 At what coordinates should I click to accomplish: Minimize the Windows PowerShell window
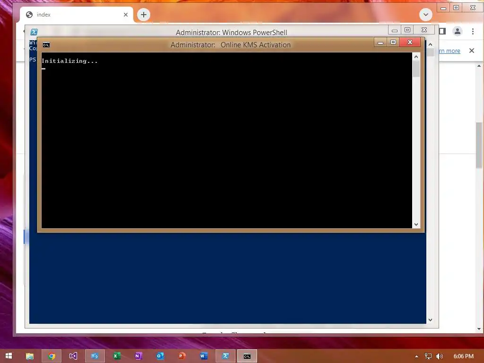(395, 30)
